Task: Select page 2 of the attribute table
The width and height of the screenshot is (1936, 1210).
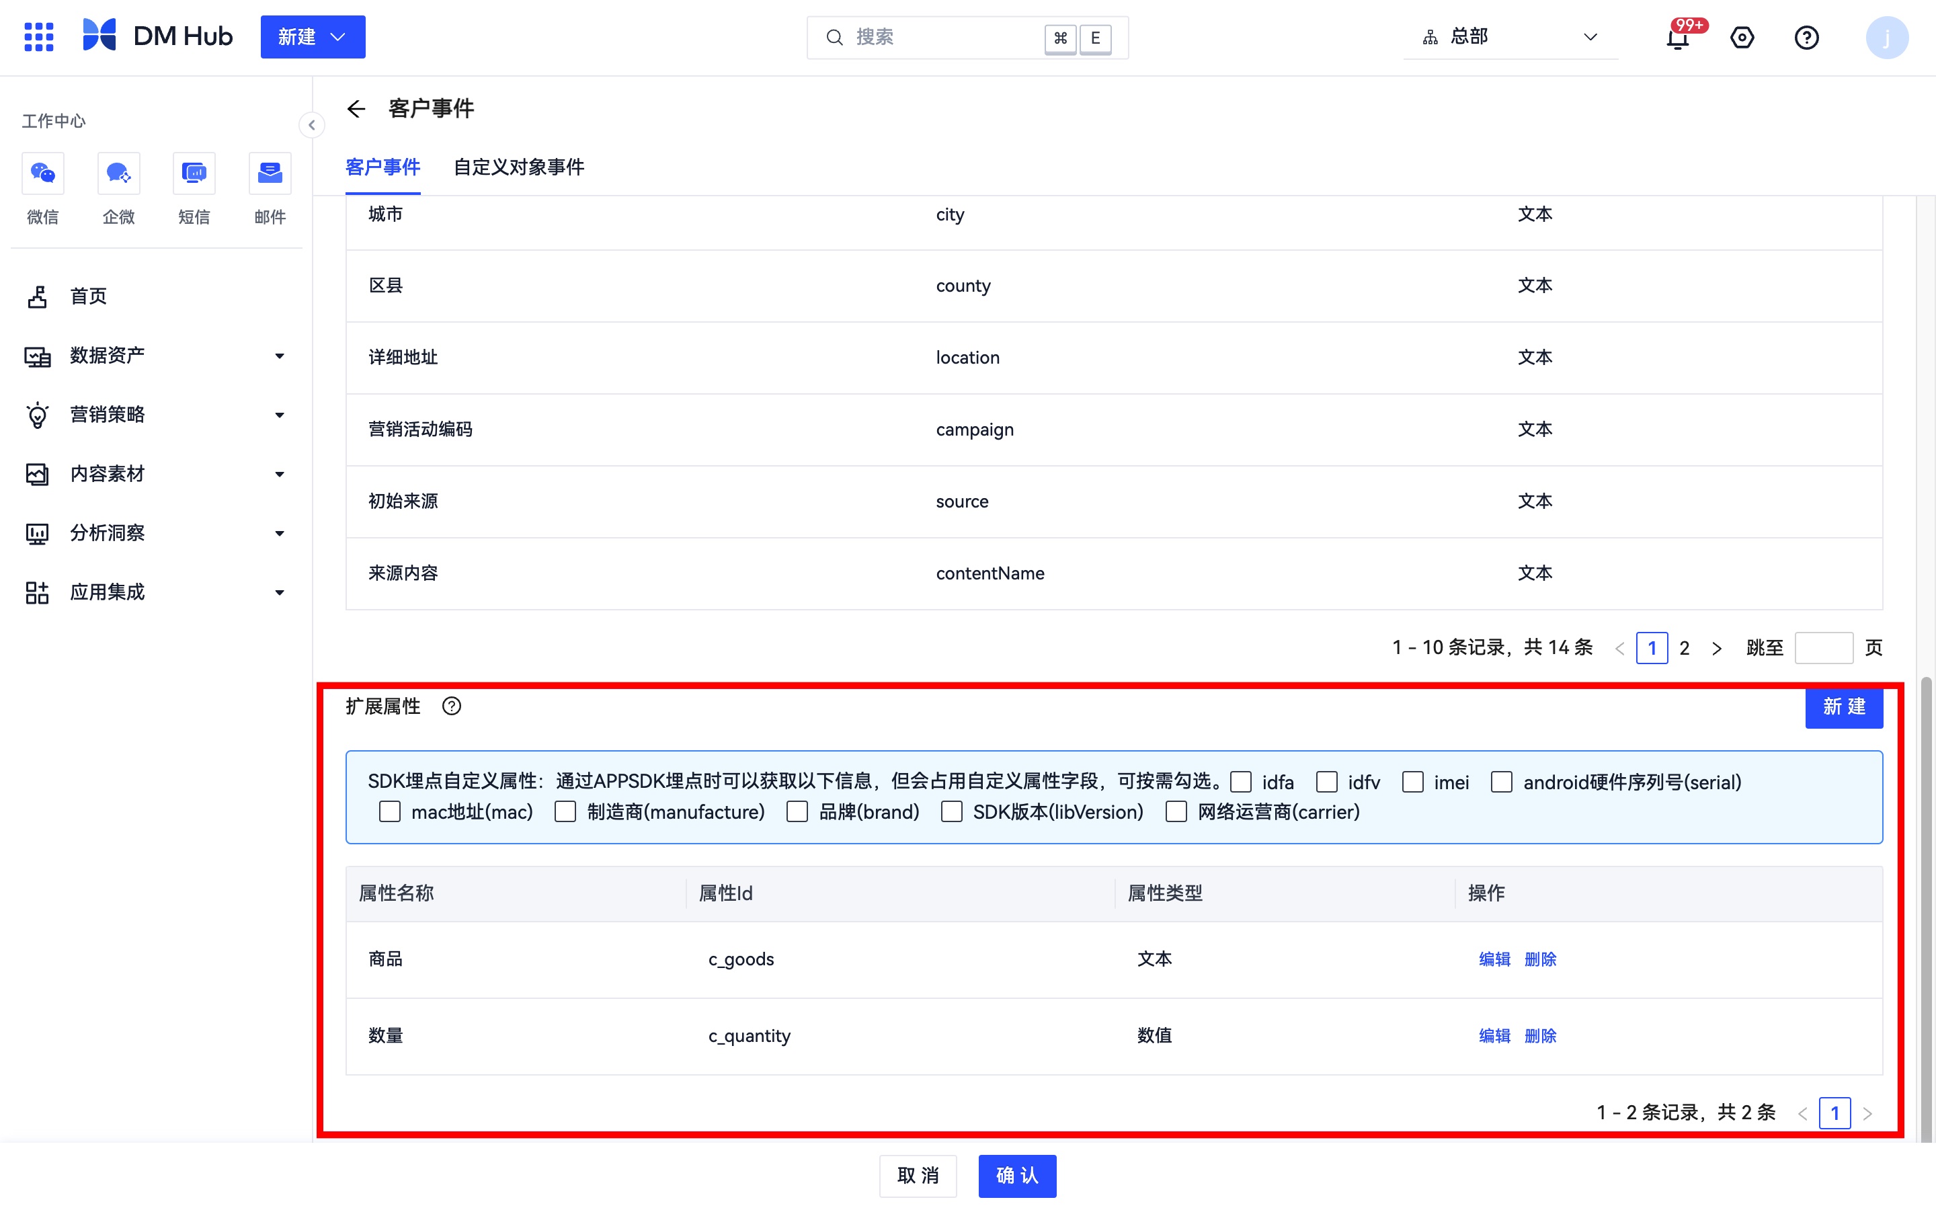Action: click(1684, 648)
